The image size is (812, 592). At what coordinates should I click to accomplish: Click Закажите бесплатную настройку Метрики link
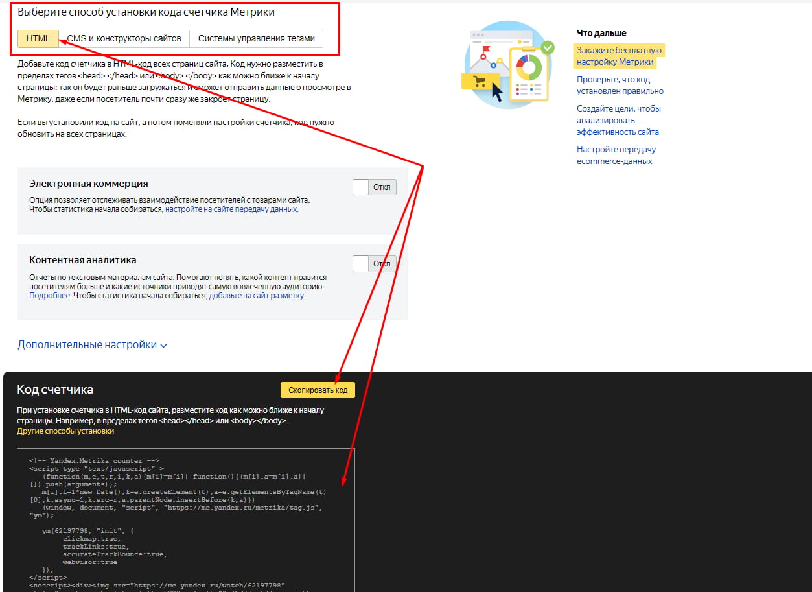tap(619, 56)
